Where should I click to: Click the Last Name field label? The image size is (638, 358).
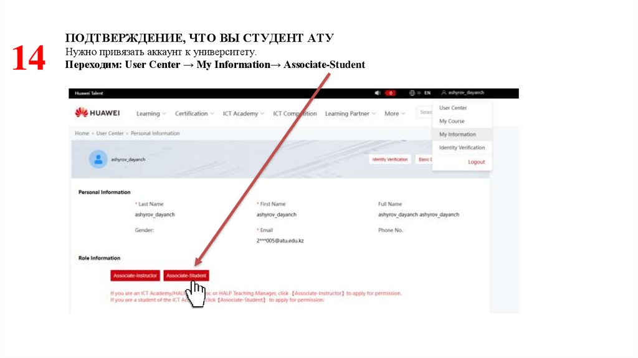pos(151,204)
